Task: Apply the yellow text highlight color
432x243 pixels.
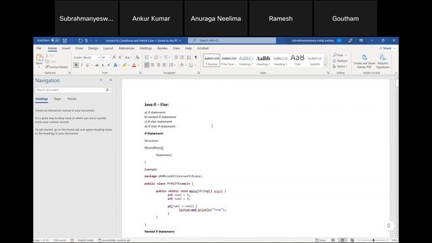Action: click(124, 65)
